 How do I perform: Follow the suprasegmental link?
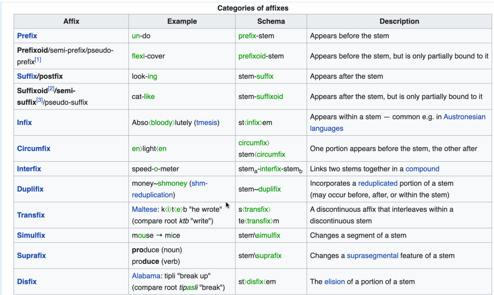(372, 256)
